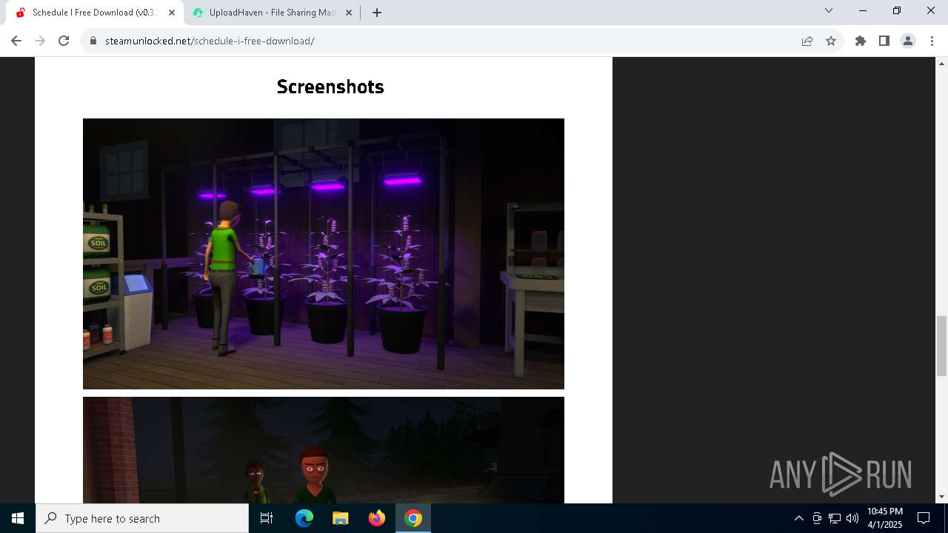Click the Screenshots heading
Screen dimensions: 948x533
[x=330, y=87]
